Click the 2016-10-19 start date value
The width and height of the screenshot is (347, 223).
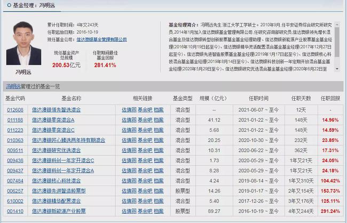click(88, 32)
